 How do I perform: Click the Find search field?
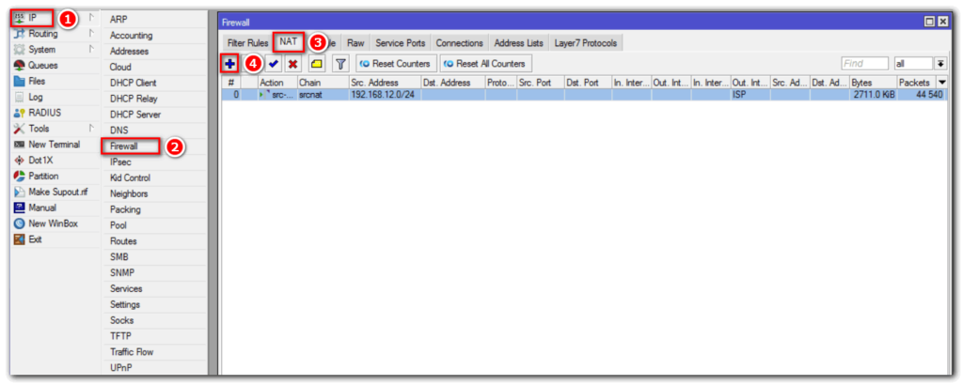pos(863,63)
